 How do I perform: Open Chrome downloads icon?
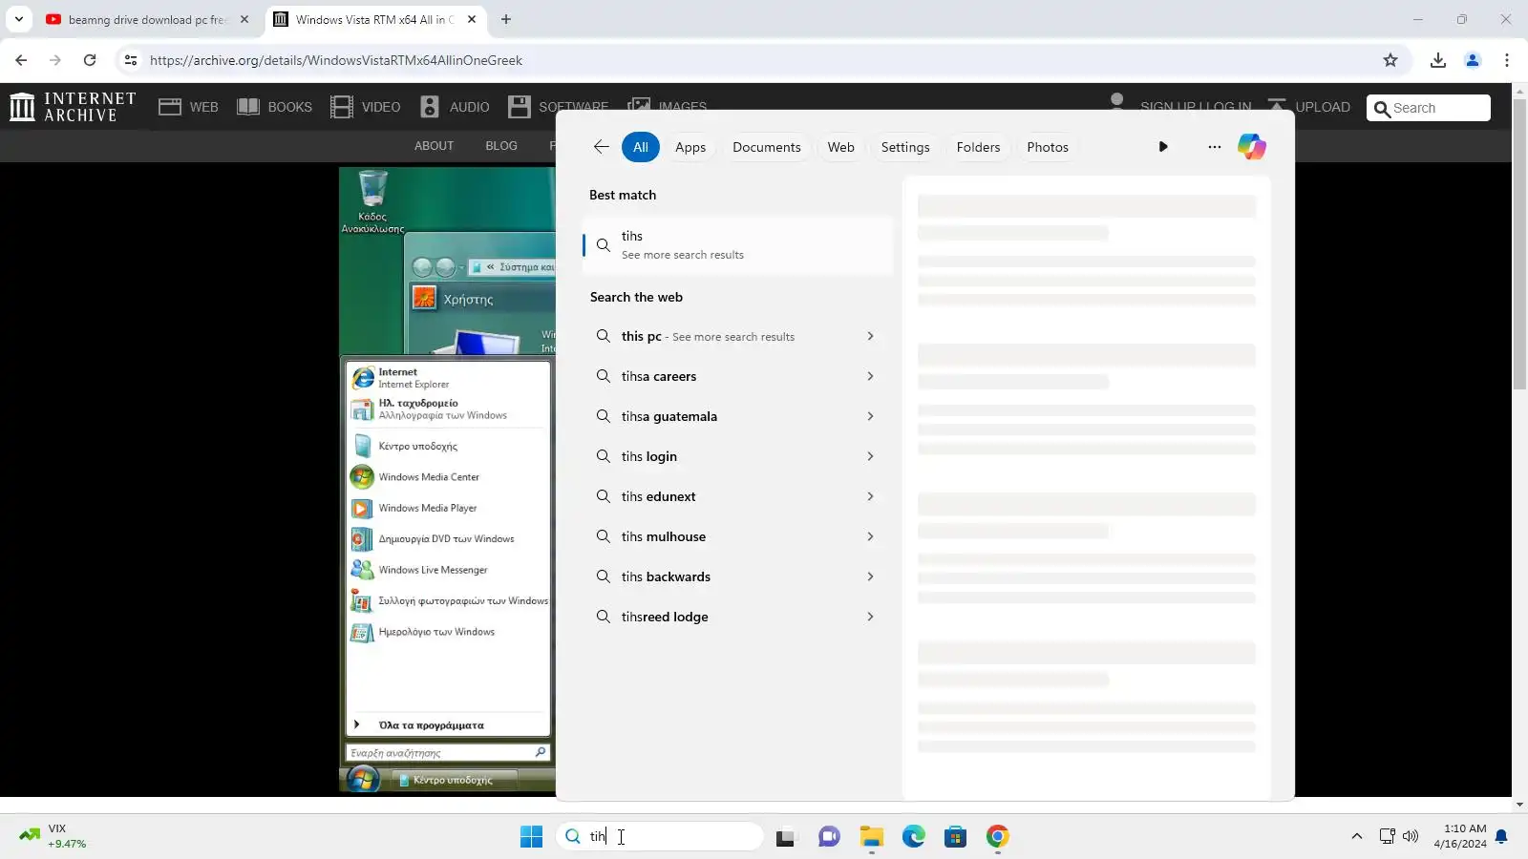(1438, 60)
